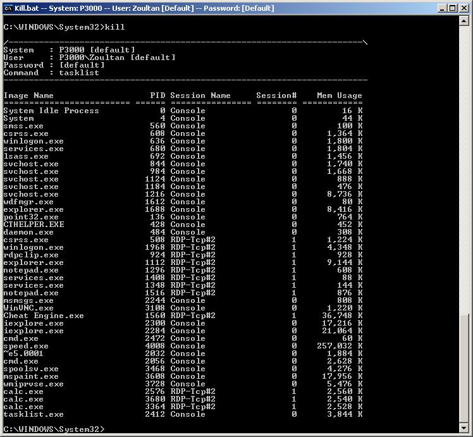Click the System Idle Process row
The width and height of the screenshot is (473, 437).
[51, 111]
